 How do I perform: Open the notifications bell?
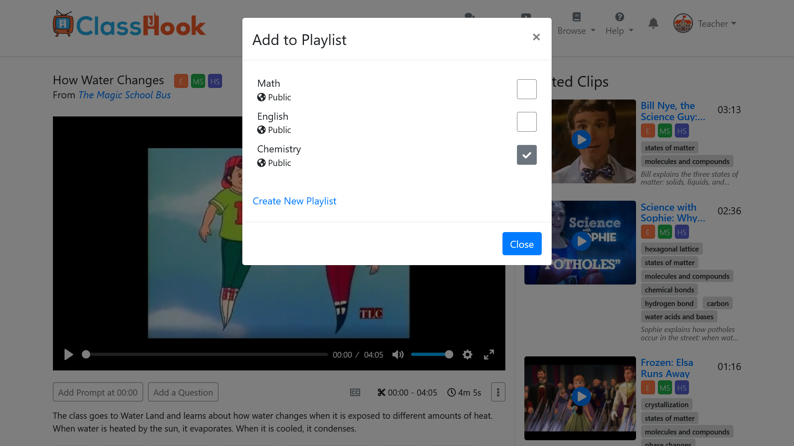coord(653,23)
